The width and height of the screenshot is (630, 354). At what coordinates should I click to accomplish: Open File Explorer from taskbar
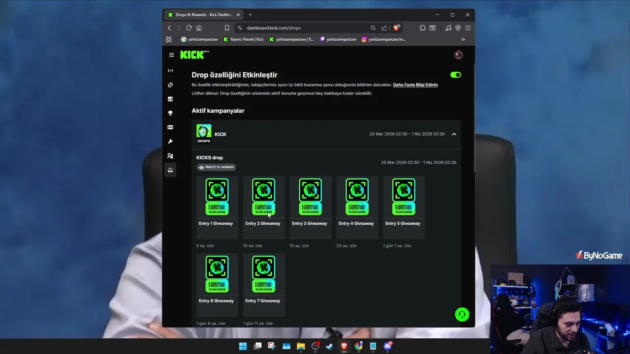tap(301, 346)
